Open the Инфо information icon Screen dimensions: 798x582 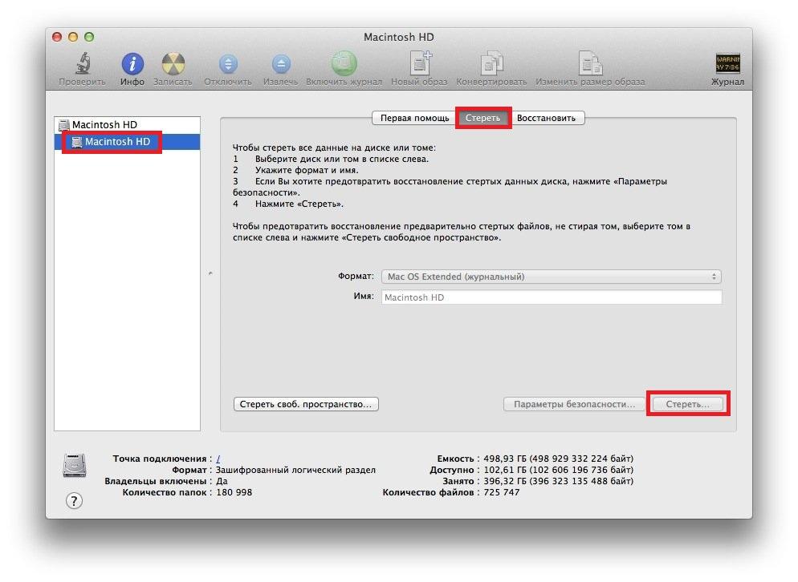point(132,64)
